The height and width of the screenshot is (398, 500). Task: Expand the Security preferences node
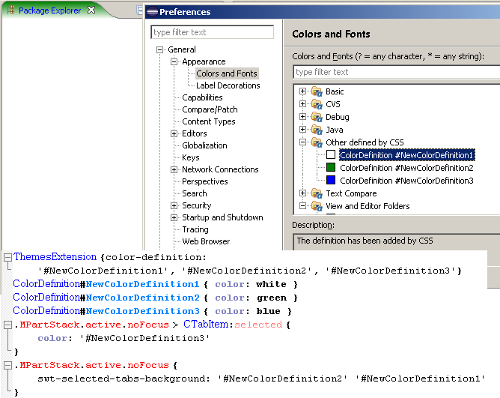click(x=174, y=205)
